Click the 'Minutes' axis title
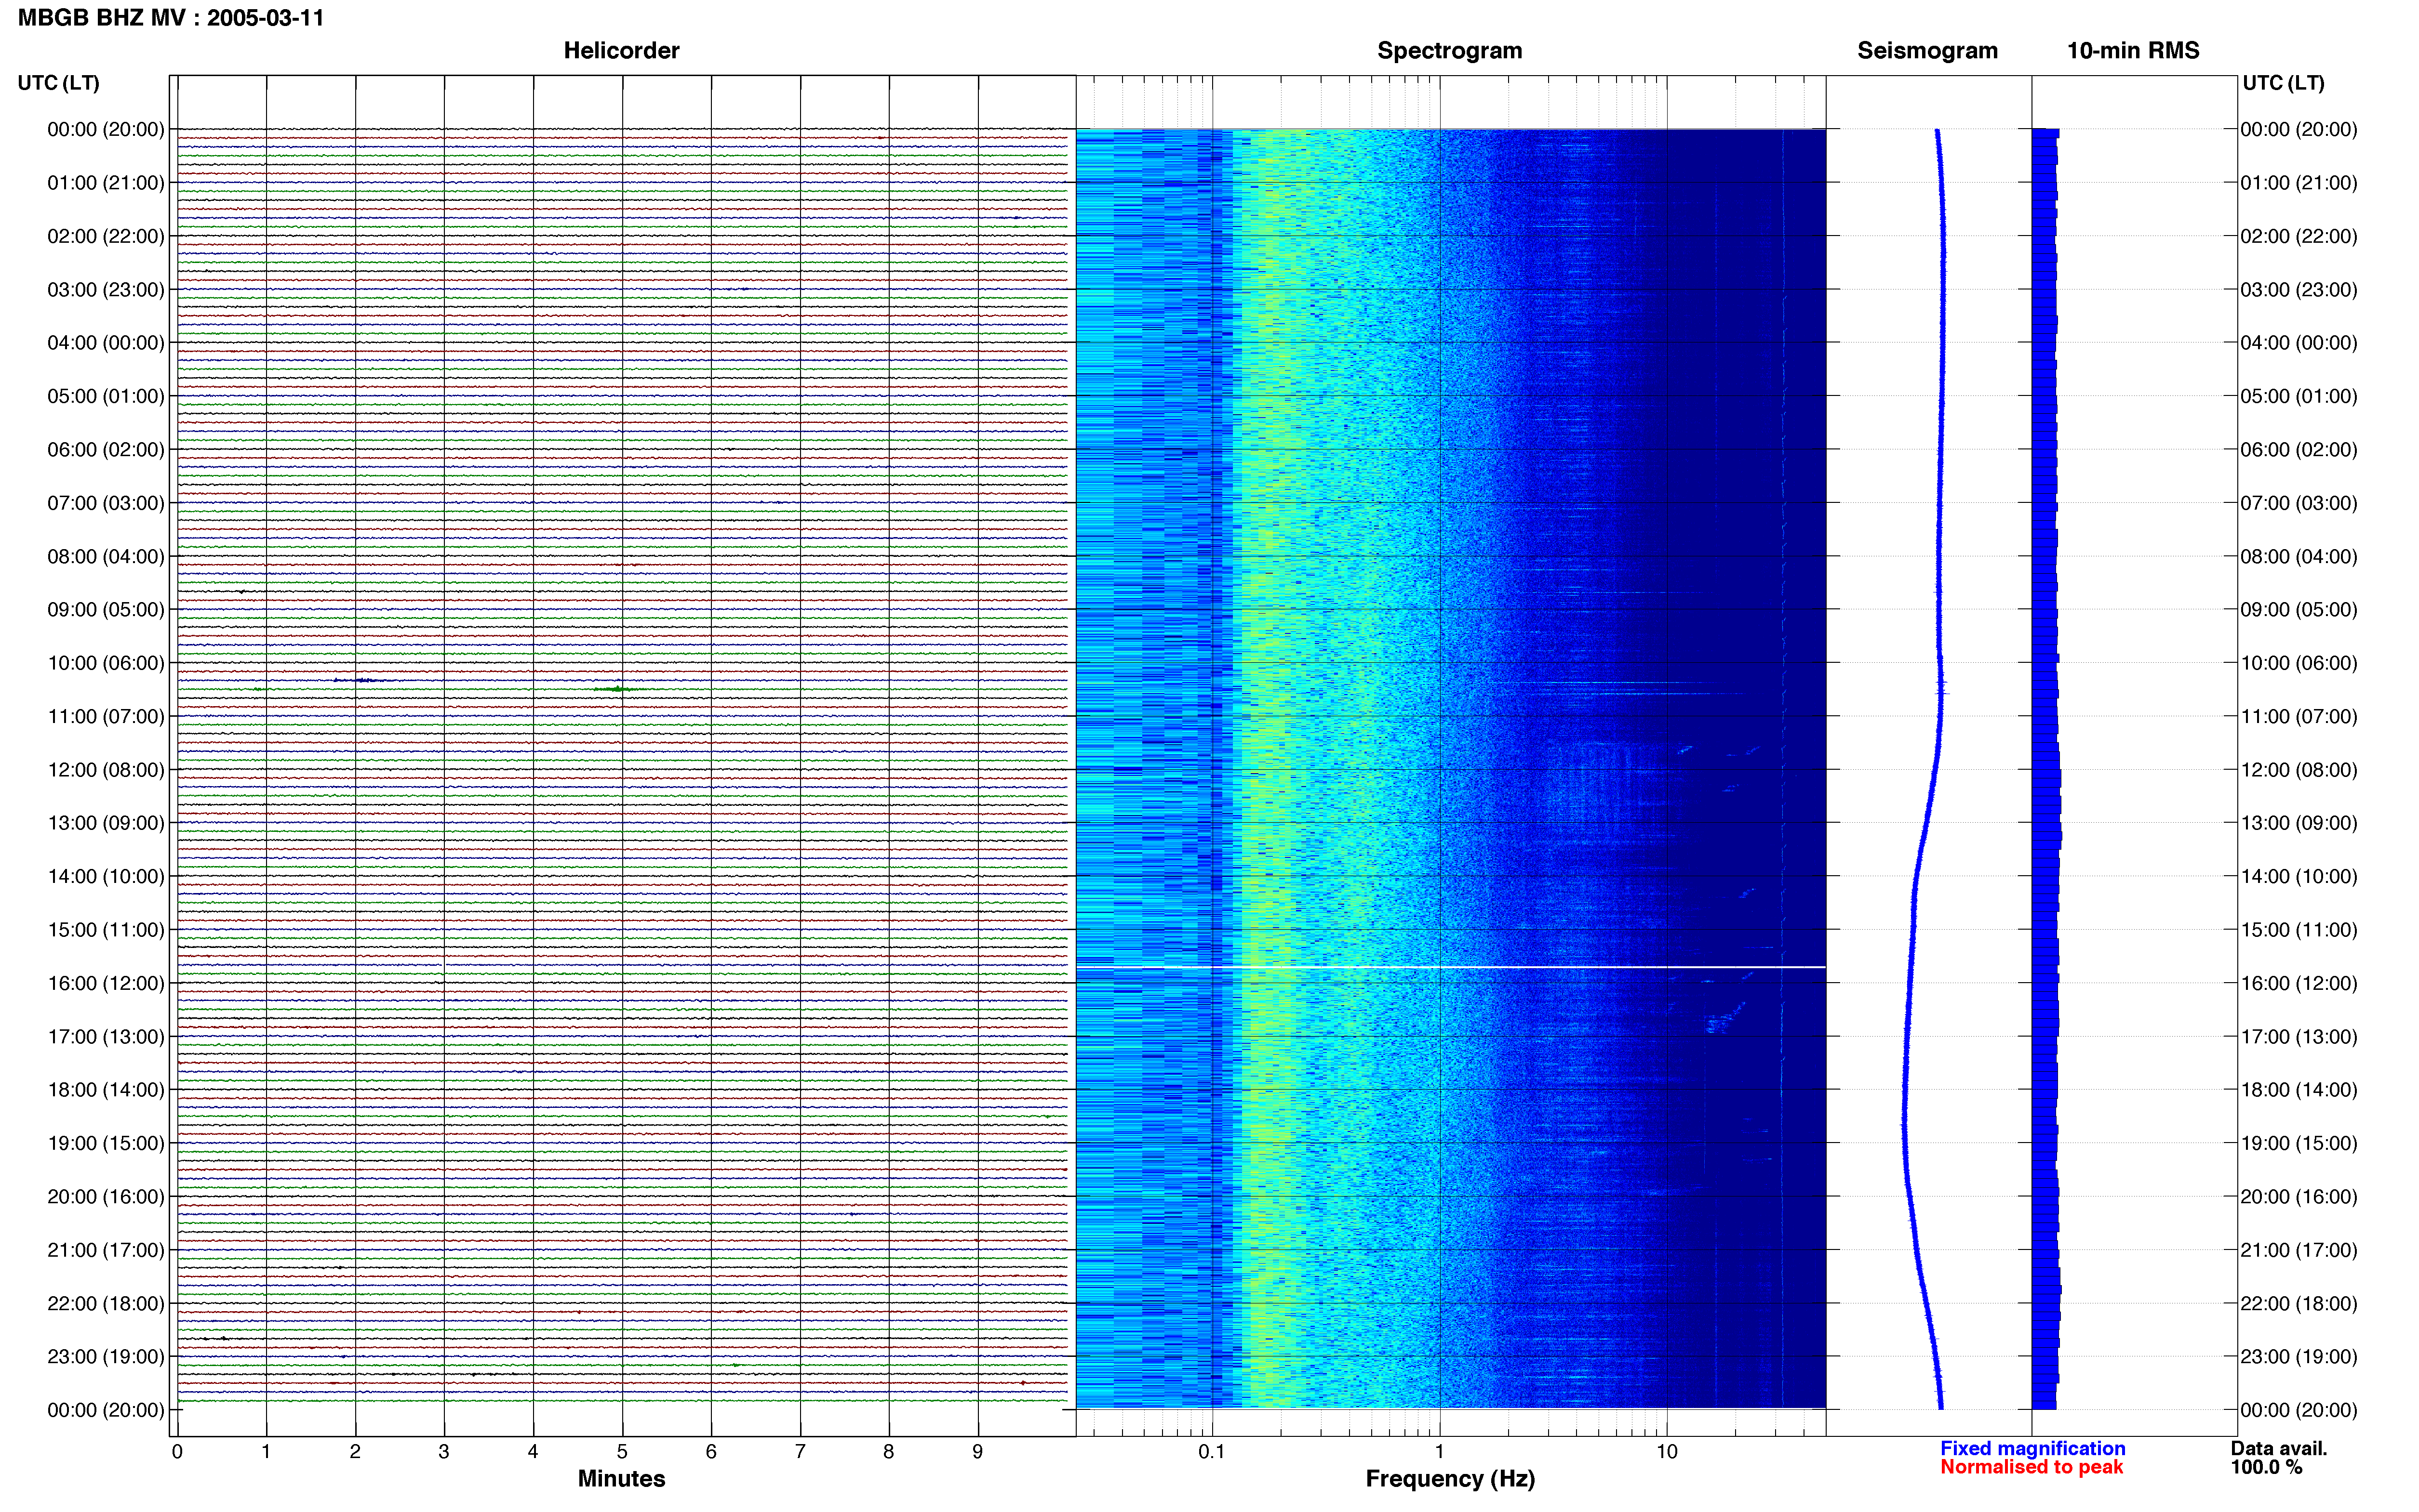The image size is (2419, 1512). [x=621, y=1479]
